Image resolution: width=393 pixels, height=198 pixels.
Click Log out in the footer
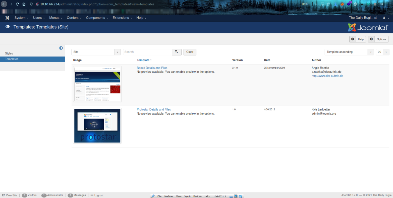(97, 195)
